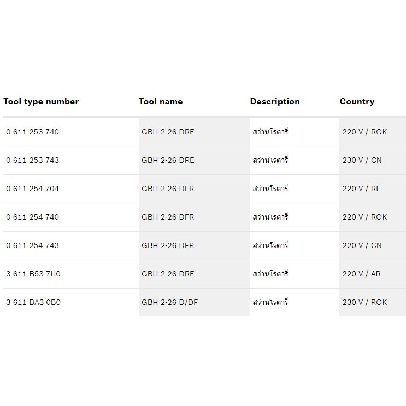This screenshot has width=406, height=406.
Task: Choose tool type number 3 611 B53 7H0
Action: (33, 274)
